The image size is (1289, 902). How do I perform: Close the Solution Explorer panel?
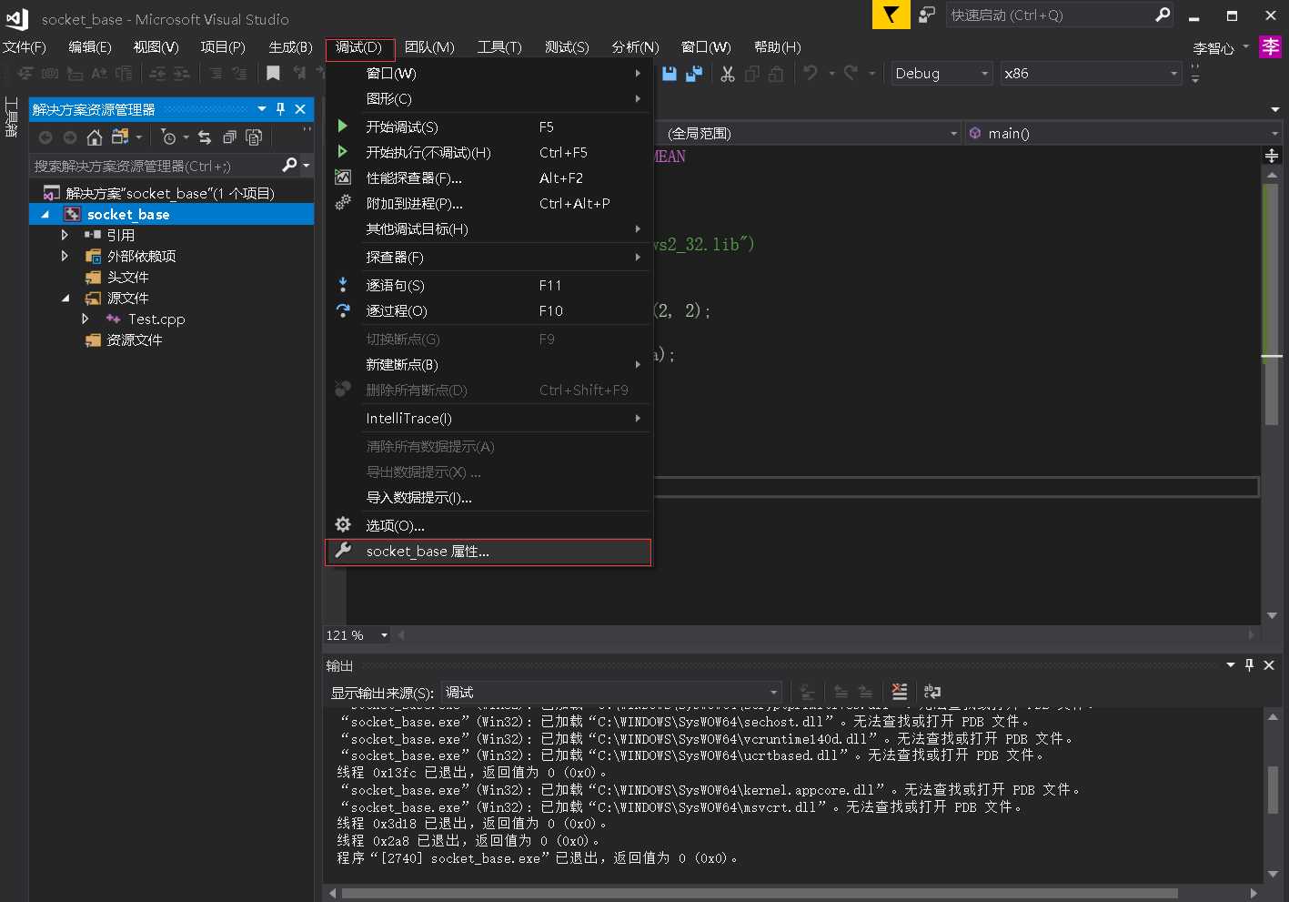(x=300, y=109)
